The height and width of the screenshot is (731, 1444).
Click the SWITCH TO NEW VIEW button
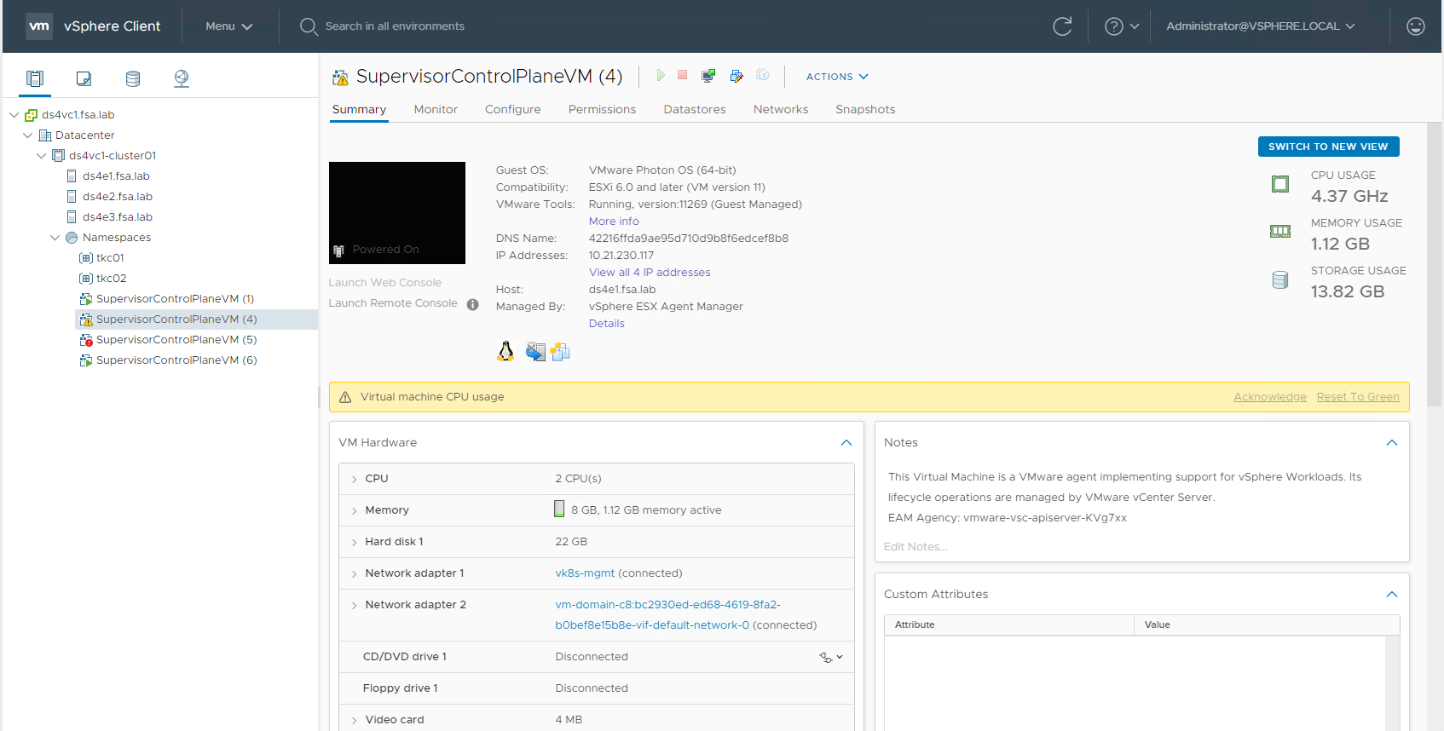pyautogui.click(x=1328, y=147)
